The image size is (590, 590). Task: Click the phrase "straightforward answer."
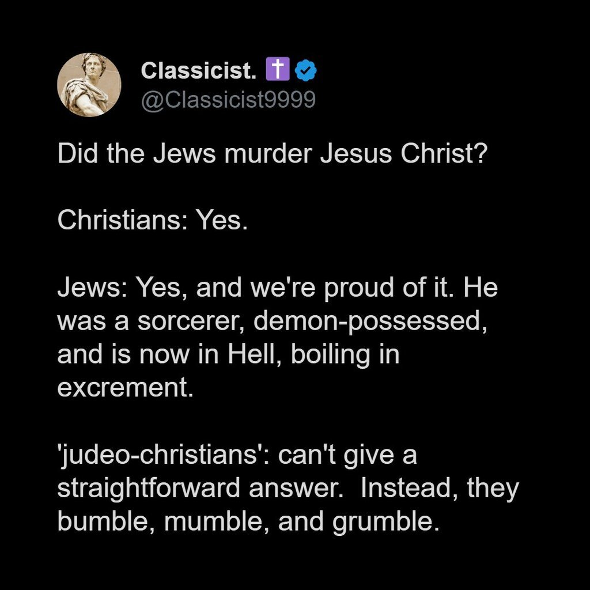click(x=196, y=487)
